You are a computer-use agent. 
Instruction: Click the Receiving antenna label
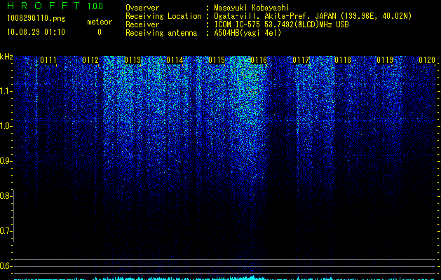pos(161,33)
